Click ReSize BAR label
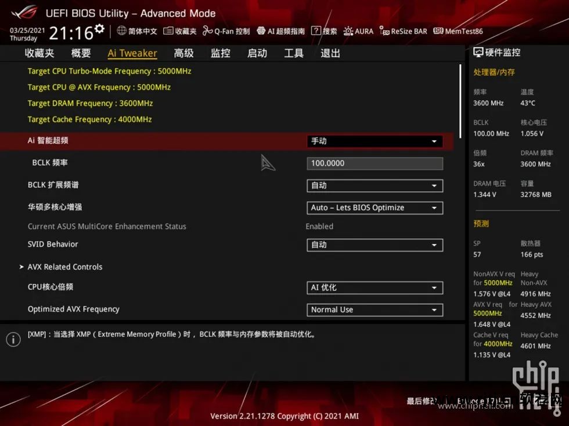Screen dimensions: 569x426 409,31
